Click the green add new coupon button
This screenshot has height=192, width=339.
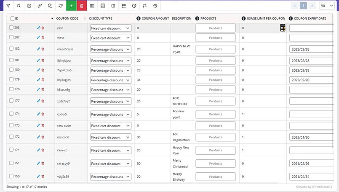(71, 6)
